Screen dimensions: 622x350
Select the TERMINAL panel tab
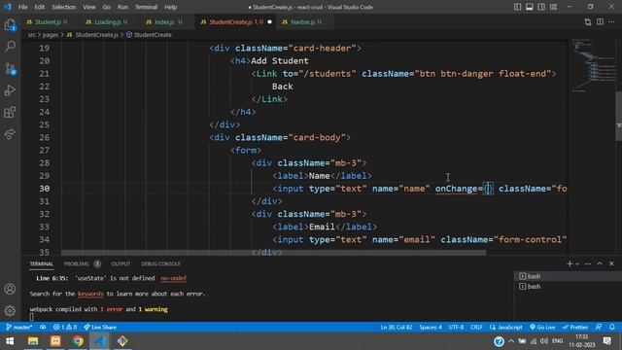41,263
